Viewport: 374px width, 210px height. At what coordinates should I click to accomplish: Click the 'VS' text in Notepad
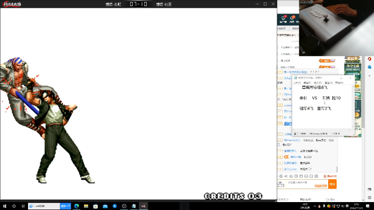(x=314, y=98)
